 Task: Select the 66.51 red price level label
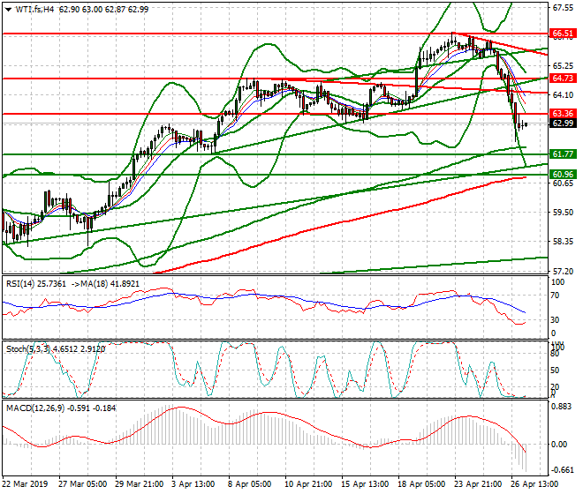coord(563,34)
